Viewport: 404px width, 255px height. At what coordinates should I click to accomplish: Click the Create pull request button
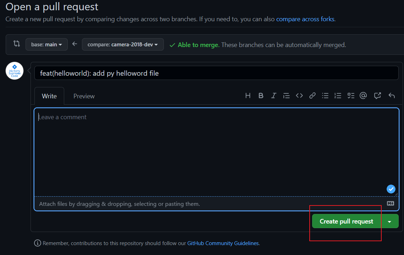point(346,221)
